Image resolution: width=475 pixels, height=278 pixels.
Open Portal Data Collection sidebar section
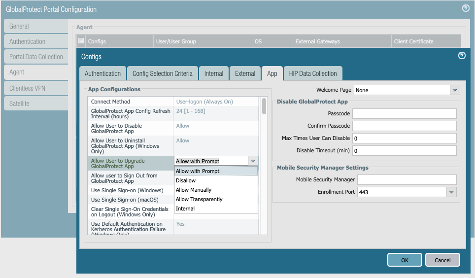click(x=36, y=57)
